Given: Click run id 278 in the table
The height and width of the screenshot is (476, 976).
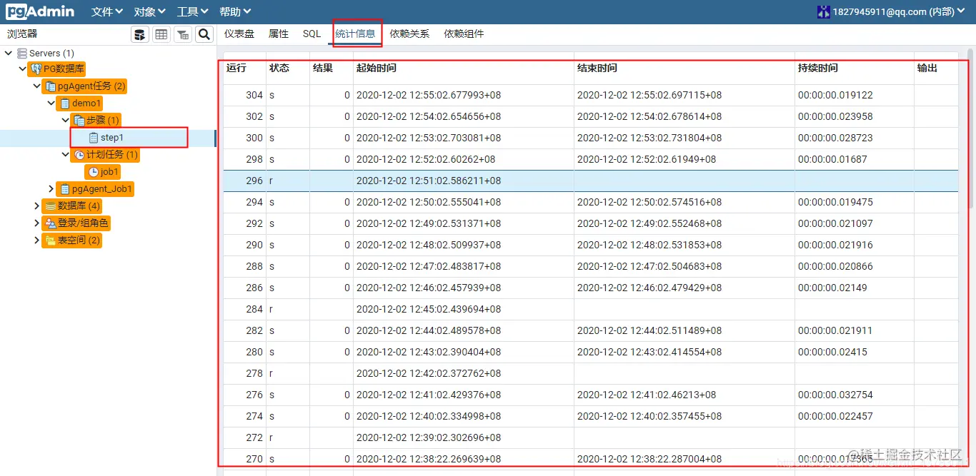Looking at the screenshot, I should (x=254, y=373).
